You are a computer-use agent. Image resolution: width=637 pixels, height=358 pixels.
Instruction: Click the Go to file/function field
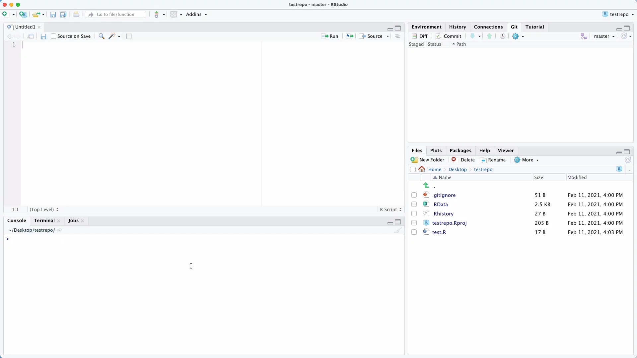click(116, 15)
